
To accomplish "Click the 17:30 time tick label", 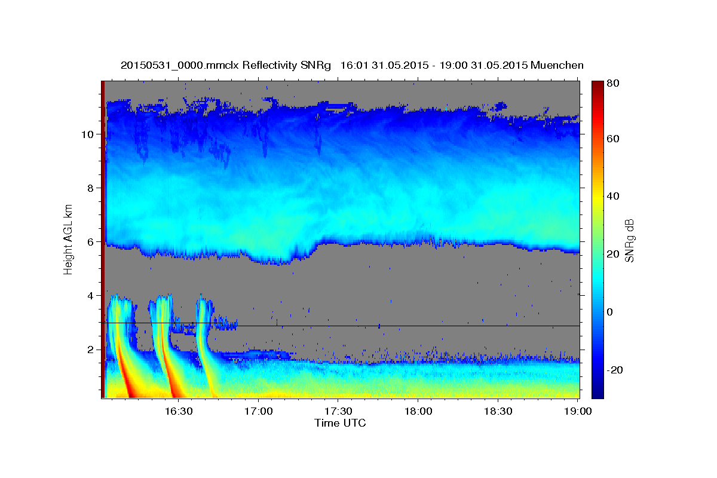I will [x=338, y=412].
